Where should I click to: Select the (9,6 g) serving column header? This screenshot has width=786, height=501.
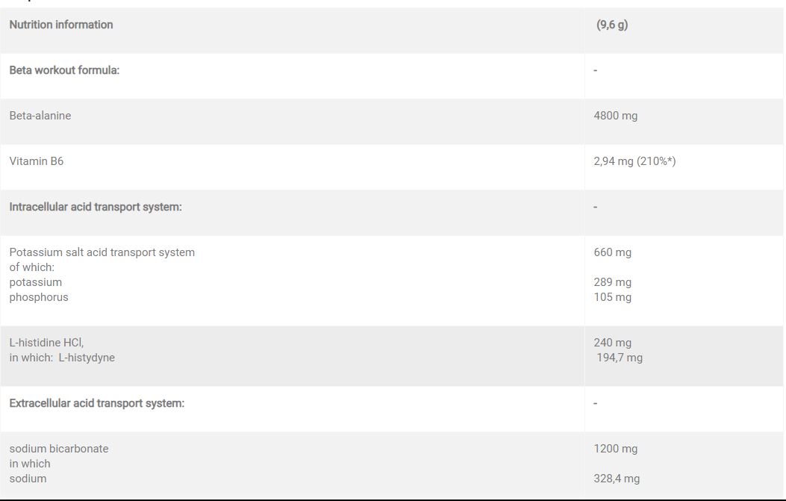(612, 25)
